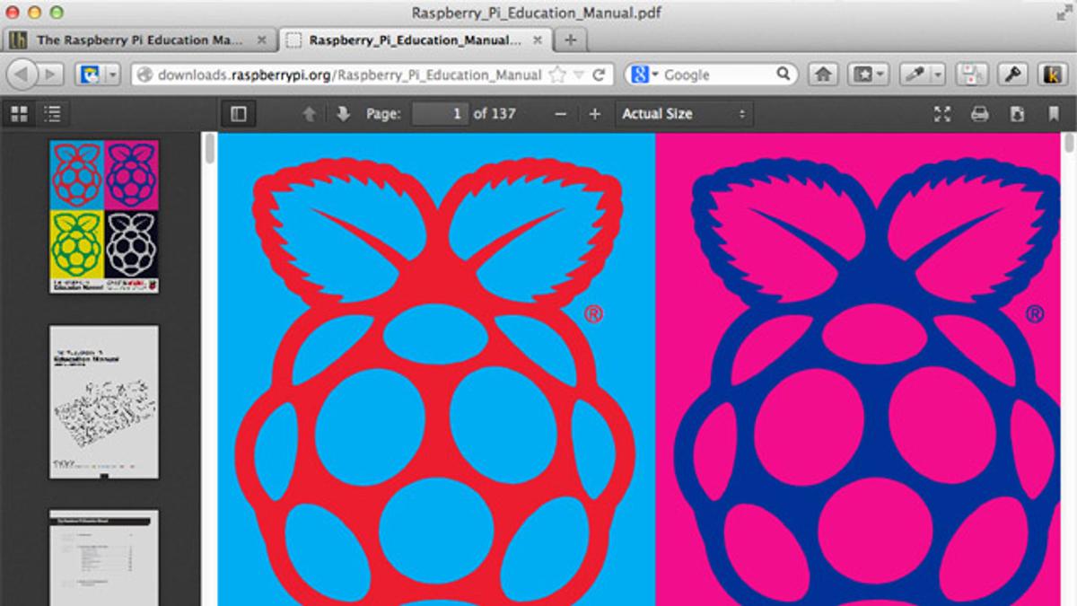Viewport: 1077px width, 606px height.
Task: Click the page number input field
Action: [440, 114]
